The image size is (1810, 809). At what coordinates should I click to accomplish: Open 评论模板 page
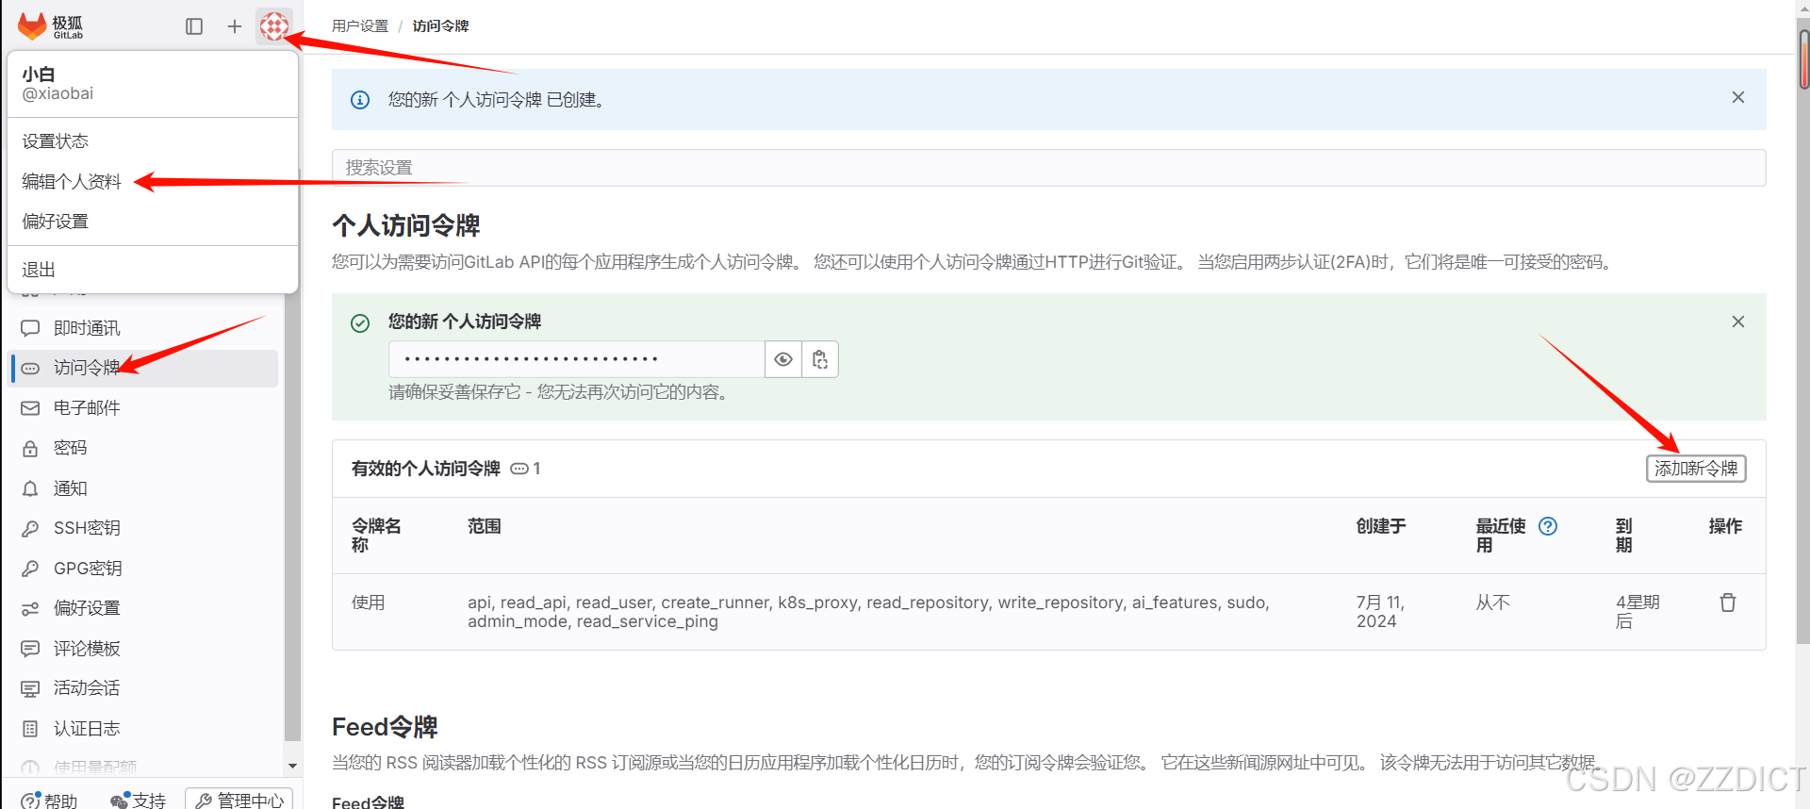pyautogui.click(x=145, y=649)
